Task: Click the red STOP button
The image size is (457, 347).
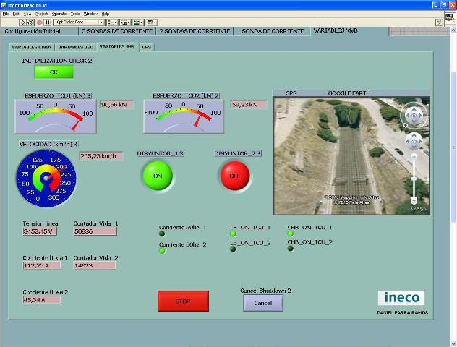Action: point(183,301)
